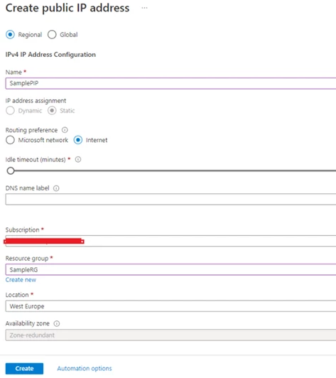The height and width of the screenshot is (378, 336).
Task: Show the Availability zone info tooltip
Action: pyautogui.click(x=56, y=323)
